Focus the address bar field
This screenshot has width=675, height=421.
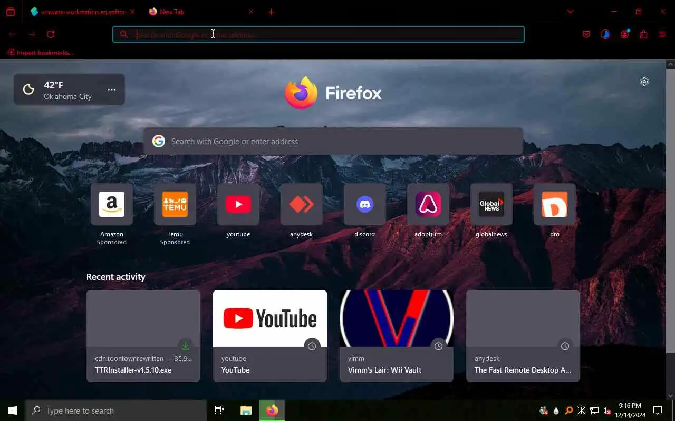tap(319, 34)
